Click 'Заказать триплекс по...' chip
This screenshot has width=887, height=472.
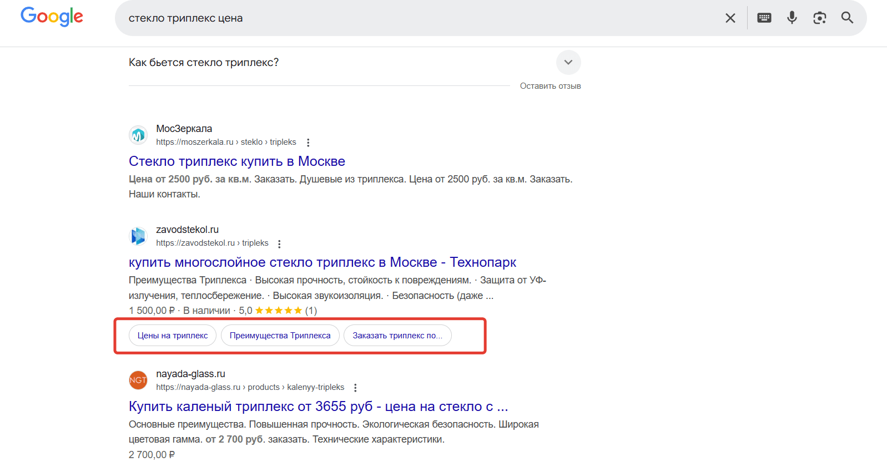tap(397, 336)
